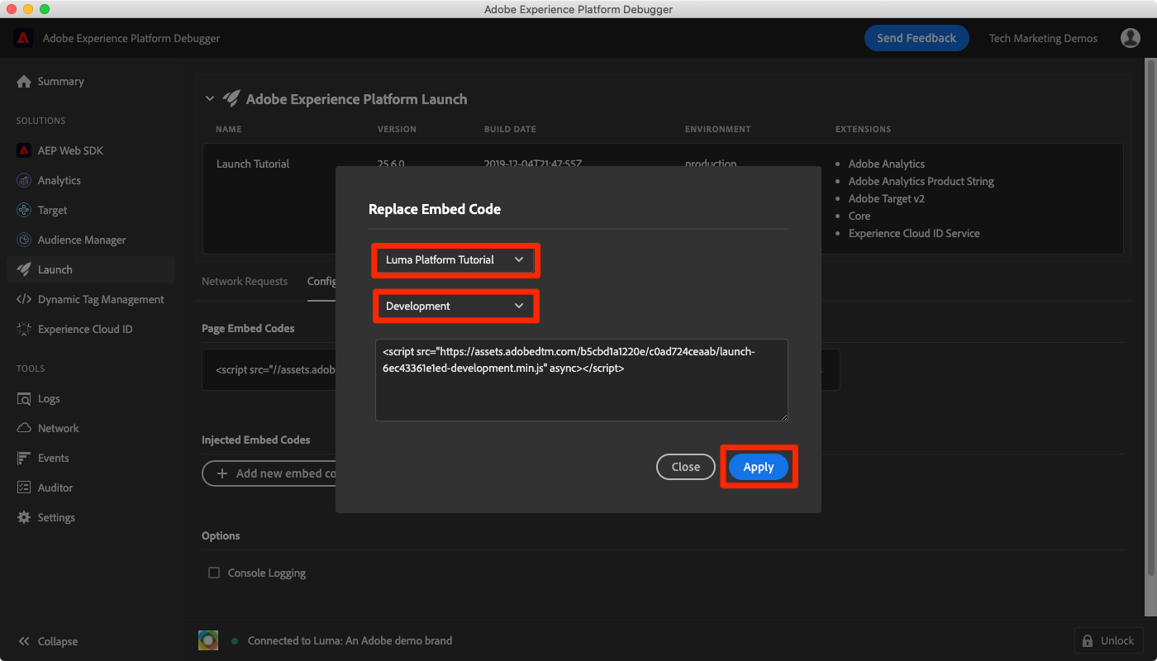Screen dimensions: 1157x661
Task: Click inside the embed code text area
Action: (582, 380)
